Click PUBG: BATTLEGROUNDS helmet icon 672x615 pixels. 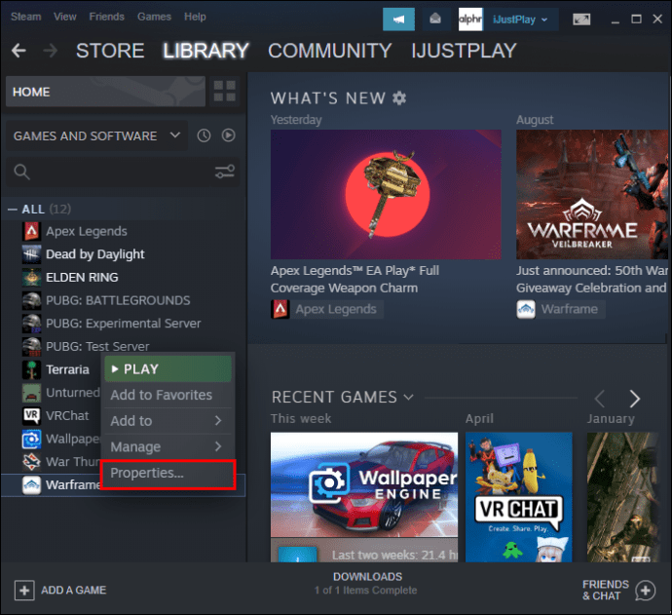(31, 300)
